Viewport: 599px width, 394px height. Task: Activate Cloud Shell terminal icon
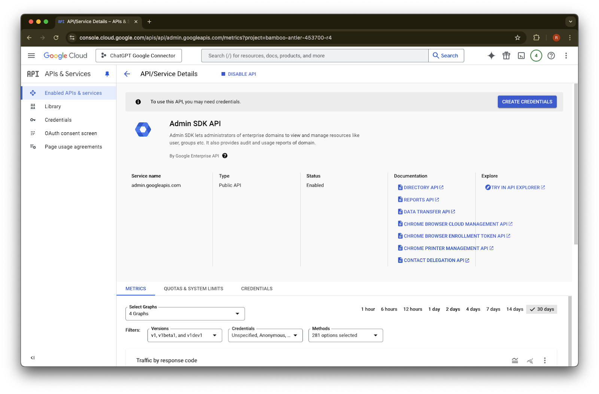[x=521, y=56]
